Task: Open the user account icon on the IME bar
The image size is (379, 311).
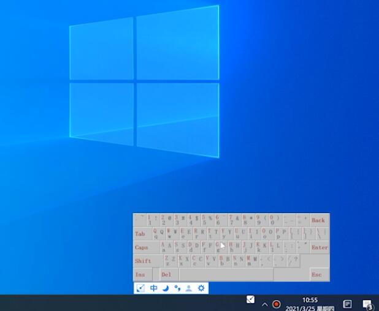Action: click(x=189, y=288)
